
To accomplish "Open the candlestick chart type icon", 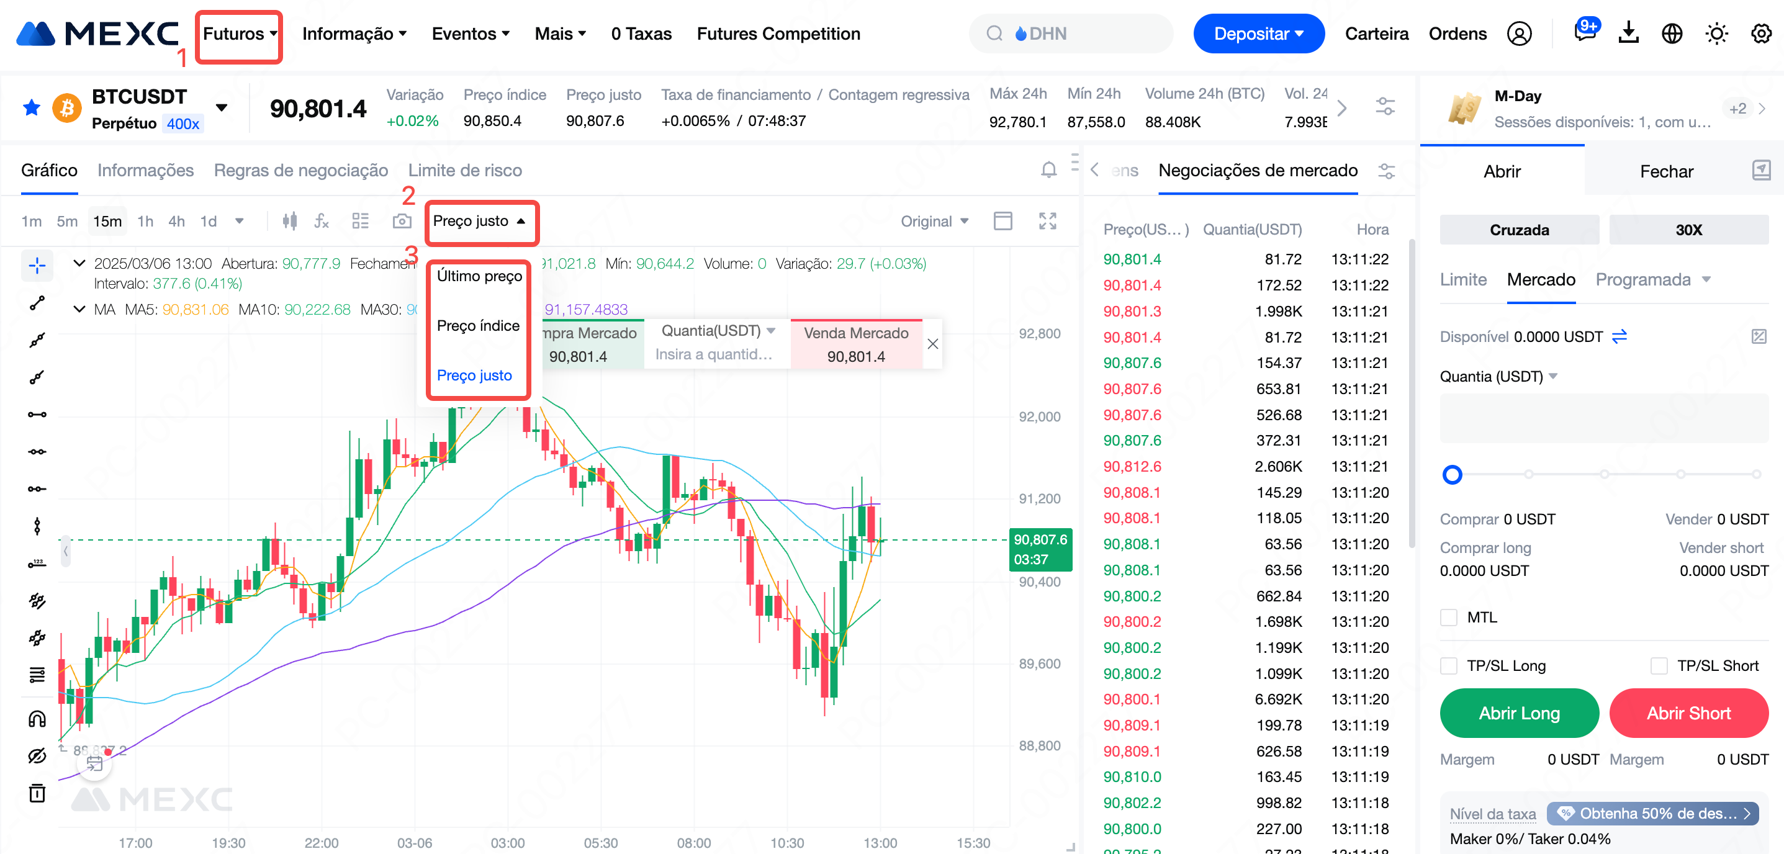I will tap(289, 221).
